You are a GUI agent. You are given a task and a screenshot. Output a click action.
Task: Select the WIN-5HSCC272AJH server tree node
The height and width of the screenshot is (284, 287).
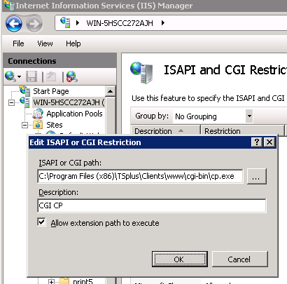[69, 102]
